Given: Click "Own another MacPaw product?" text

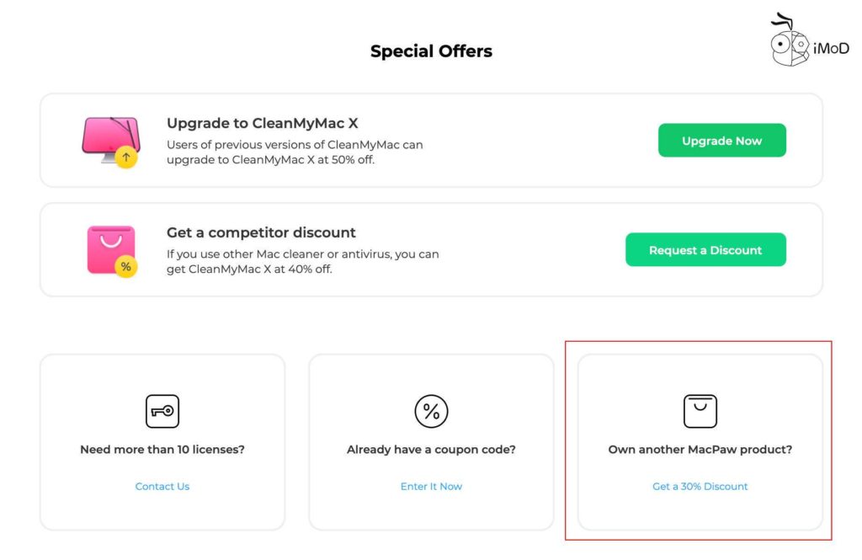Looking at the screenshot, I should coord(700,450).
